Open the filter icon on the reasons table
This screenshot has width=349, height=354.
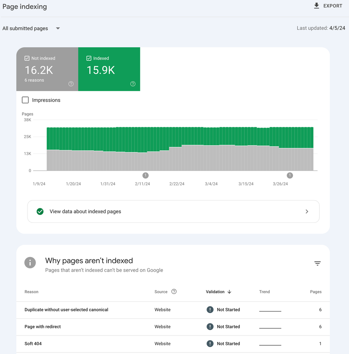click(x=317, y=263)
